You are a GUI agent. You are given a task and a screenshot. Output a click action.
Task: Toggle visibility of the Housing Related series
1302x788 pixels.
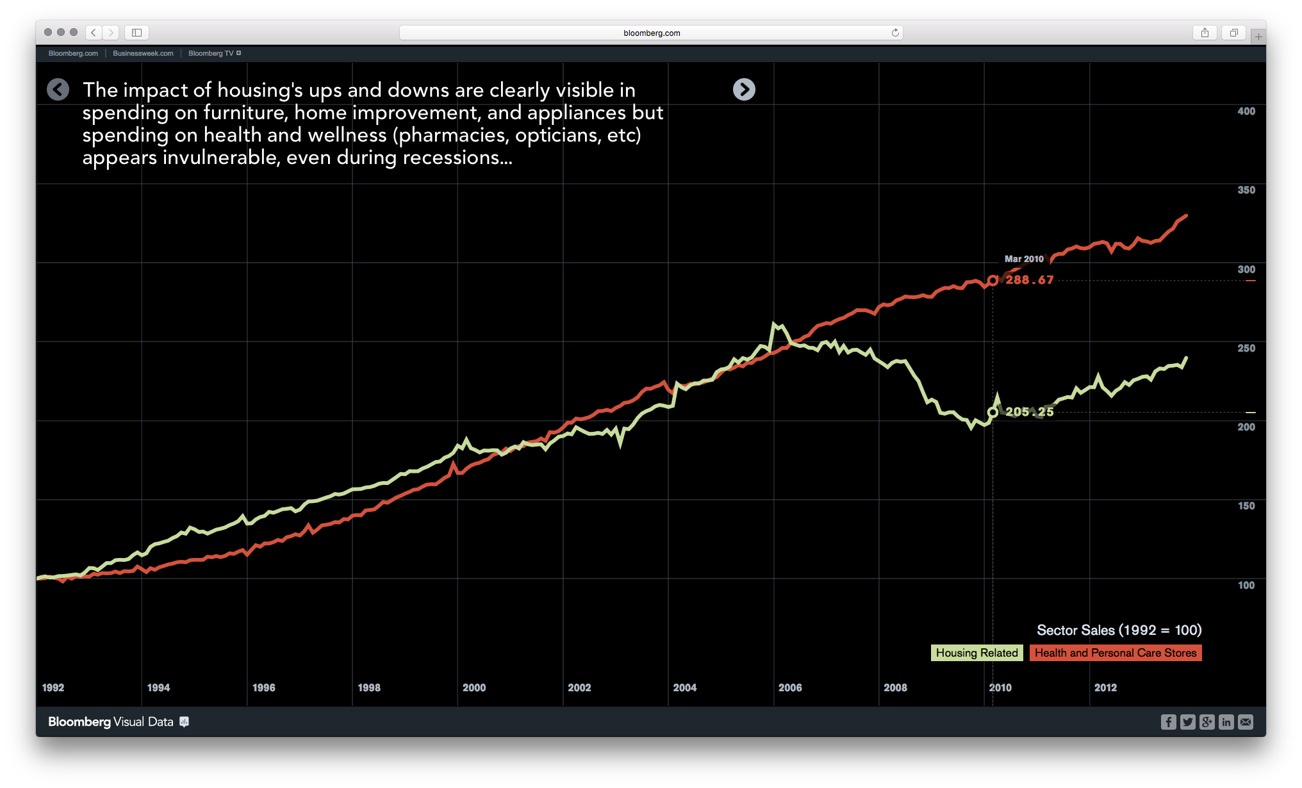(976, 653)
